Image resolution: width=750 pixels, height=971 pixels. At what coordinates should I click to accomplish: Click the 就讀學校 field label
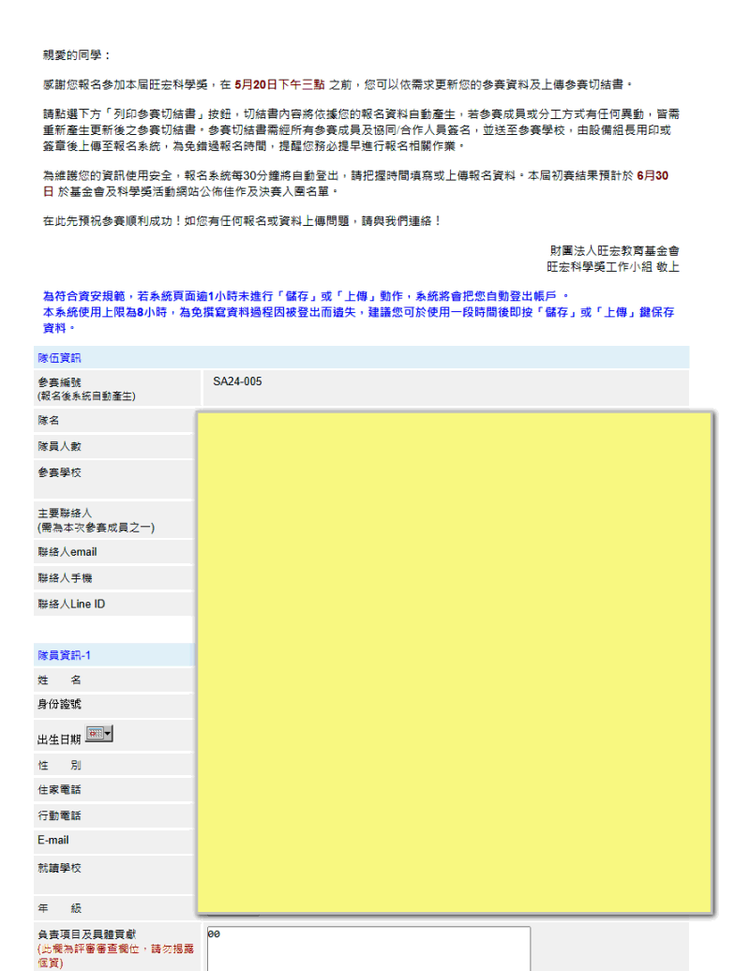click(59, 868)
